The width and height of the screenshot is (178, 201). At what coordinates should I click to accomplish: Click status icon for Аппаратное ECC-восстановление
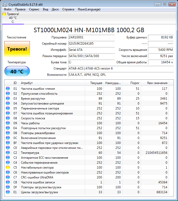[x=8, y=157]
